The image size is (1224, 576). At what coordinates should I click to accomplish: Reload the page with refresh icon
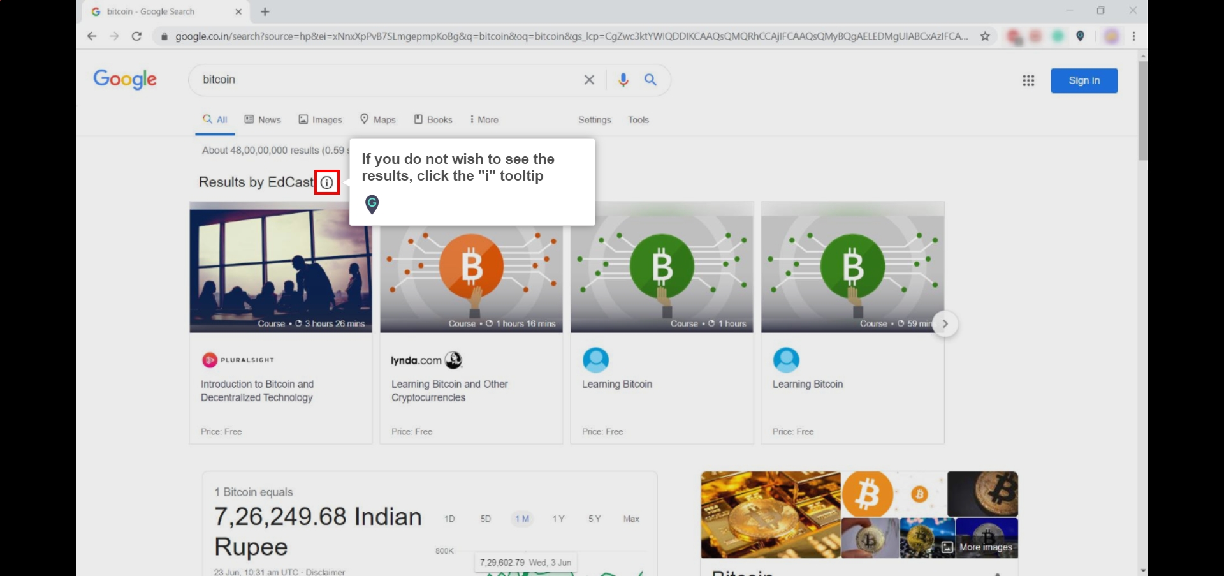coord(136,36)
